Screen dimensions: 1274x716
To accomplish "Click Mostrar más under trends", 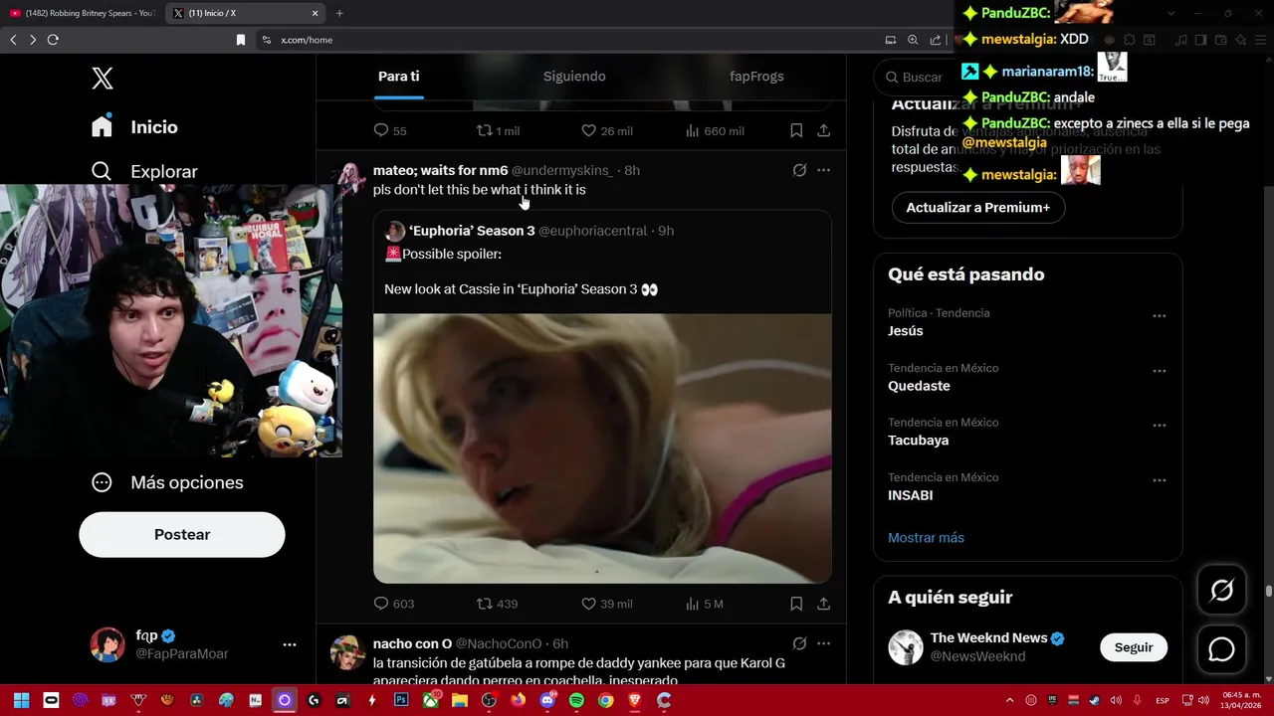I will 926,538.
